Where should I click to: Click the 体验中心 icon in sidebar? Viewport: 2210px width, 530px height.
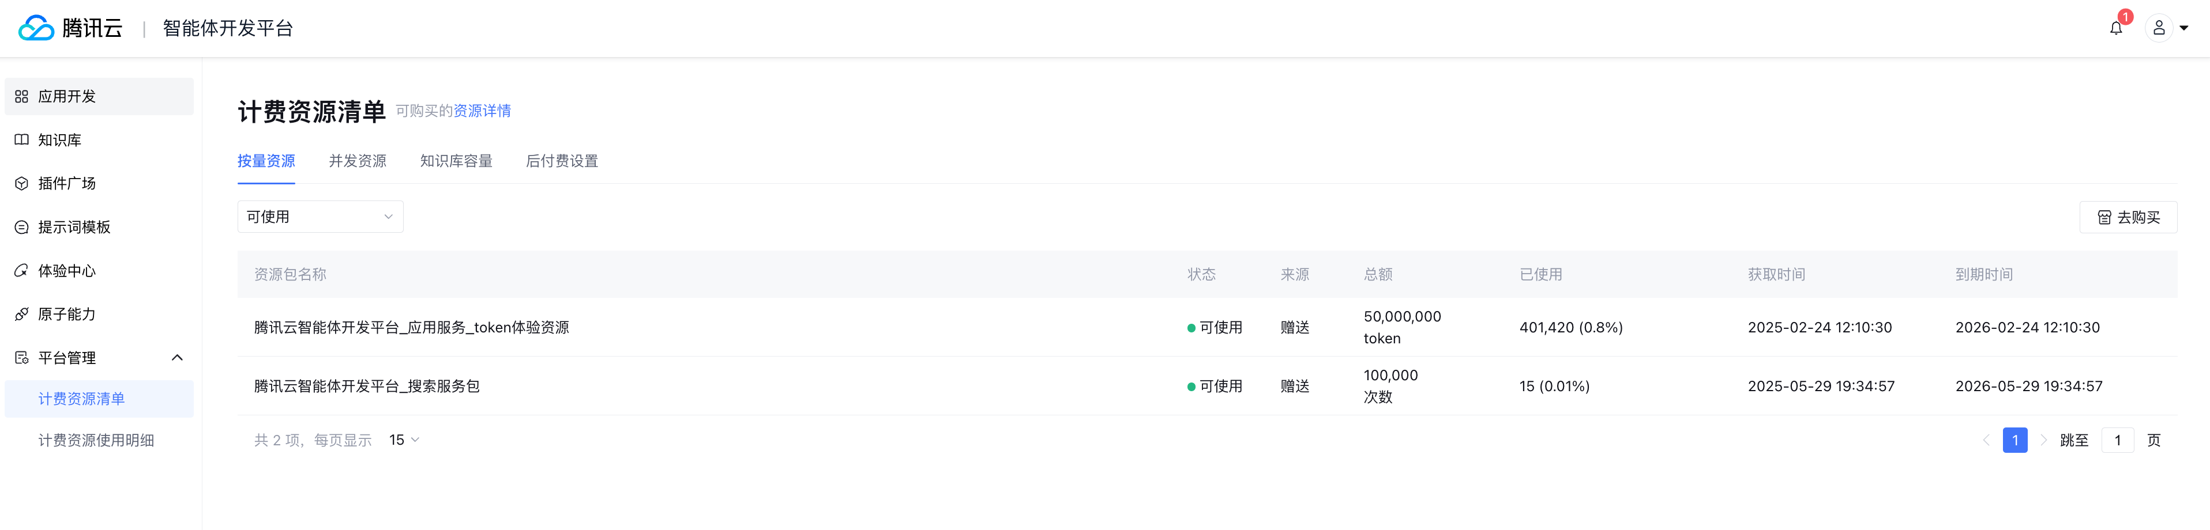tap(21, 271)
